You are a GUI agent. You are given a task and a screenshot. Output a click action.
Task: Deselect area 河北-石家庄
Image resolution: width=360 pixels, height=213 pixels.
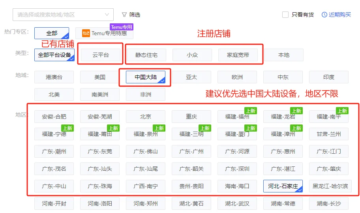click(x=283, y=186)
